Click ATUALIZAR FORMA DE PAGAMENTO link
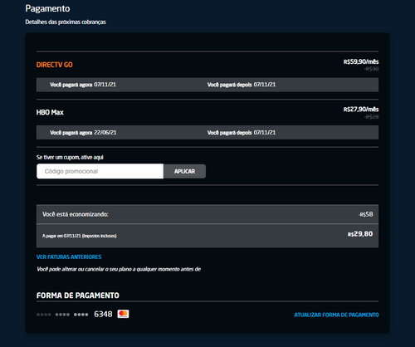Viewport: 415px width, 347px height. click(x=336, y=315)
